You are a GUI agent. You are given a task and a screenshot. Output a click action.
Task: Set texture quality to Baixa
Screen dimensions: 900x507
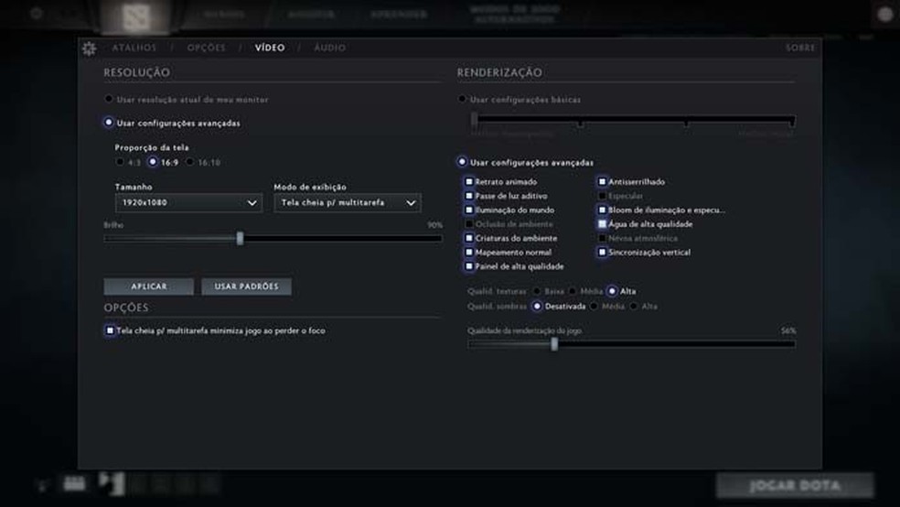point(537,291)
